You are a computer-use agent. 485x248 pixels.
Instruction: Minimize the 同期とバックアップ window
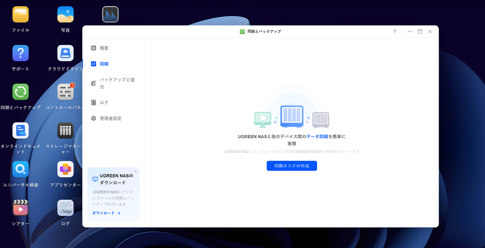coord(410,31)
